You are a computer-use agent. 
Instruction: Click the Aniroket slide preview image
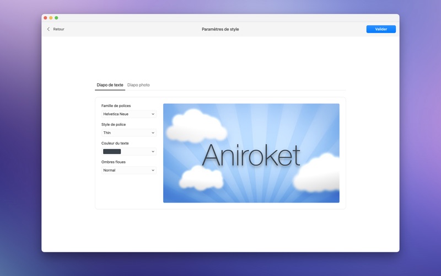tap(251, 153)
